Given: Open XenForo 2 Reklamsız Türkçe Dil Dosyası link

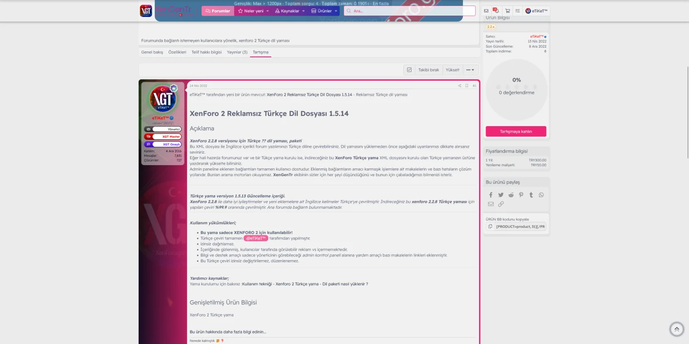Looking at the screenshot, I should [310, 94].
